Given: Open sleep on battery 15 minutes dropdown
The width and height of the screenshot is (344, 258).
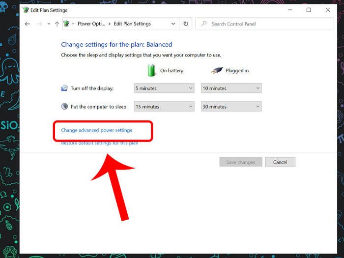Looking at the screenshot, I should click(164, 107).
